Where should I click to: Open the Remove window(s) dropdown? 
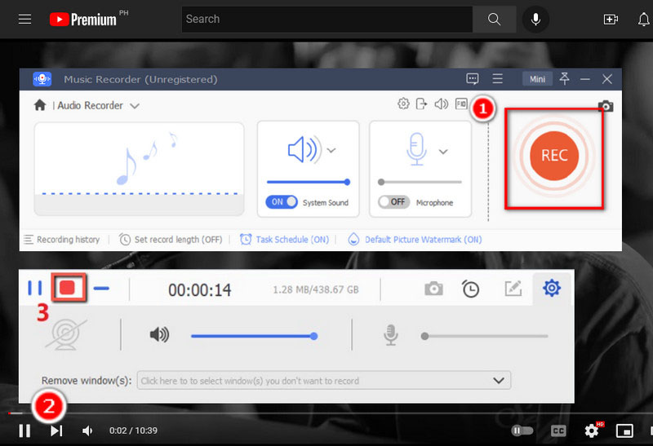(x=324, y=380)
